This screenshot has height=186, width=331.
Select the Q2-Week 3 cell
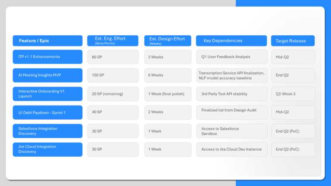(293, 94)
